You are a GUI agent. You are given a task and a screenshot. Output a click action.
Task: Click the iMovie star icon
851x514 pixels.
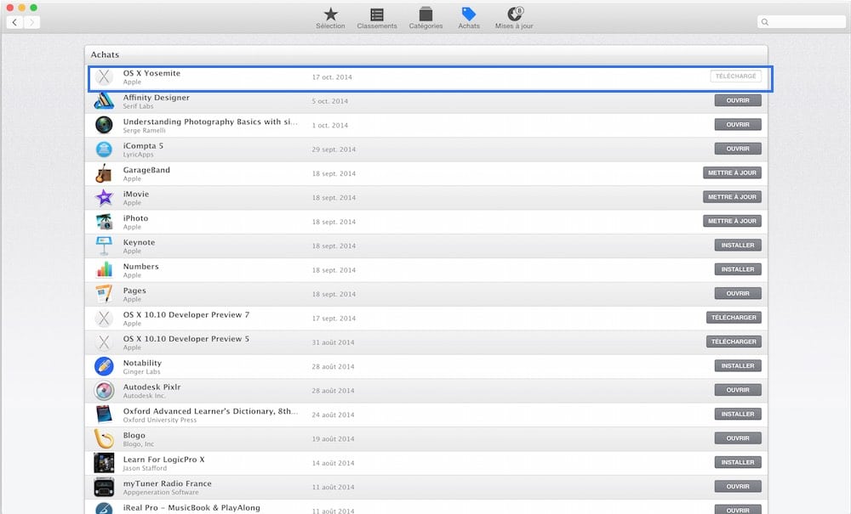point(104,198)
